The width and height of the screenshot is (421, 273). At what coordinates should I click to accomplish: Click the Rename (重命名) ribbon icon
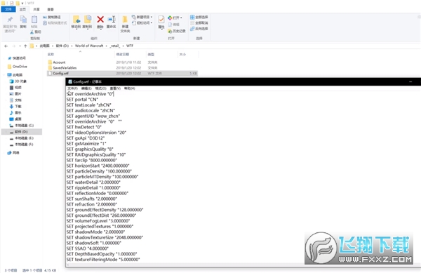pyautogui.click(x=112, y=20)
